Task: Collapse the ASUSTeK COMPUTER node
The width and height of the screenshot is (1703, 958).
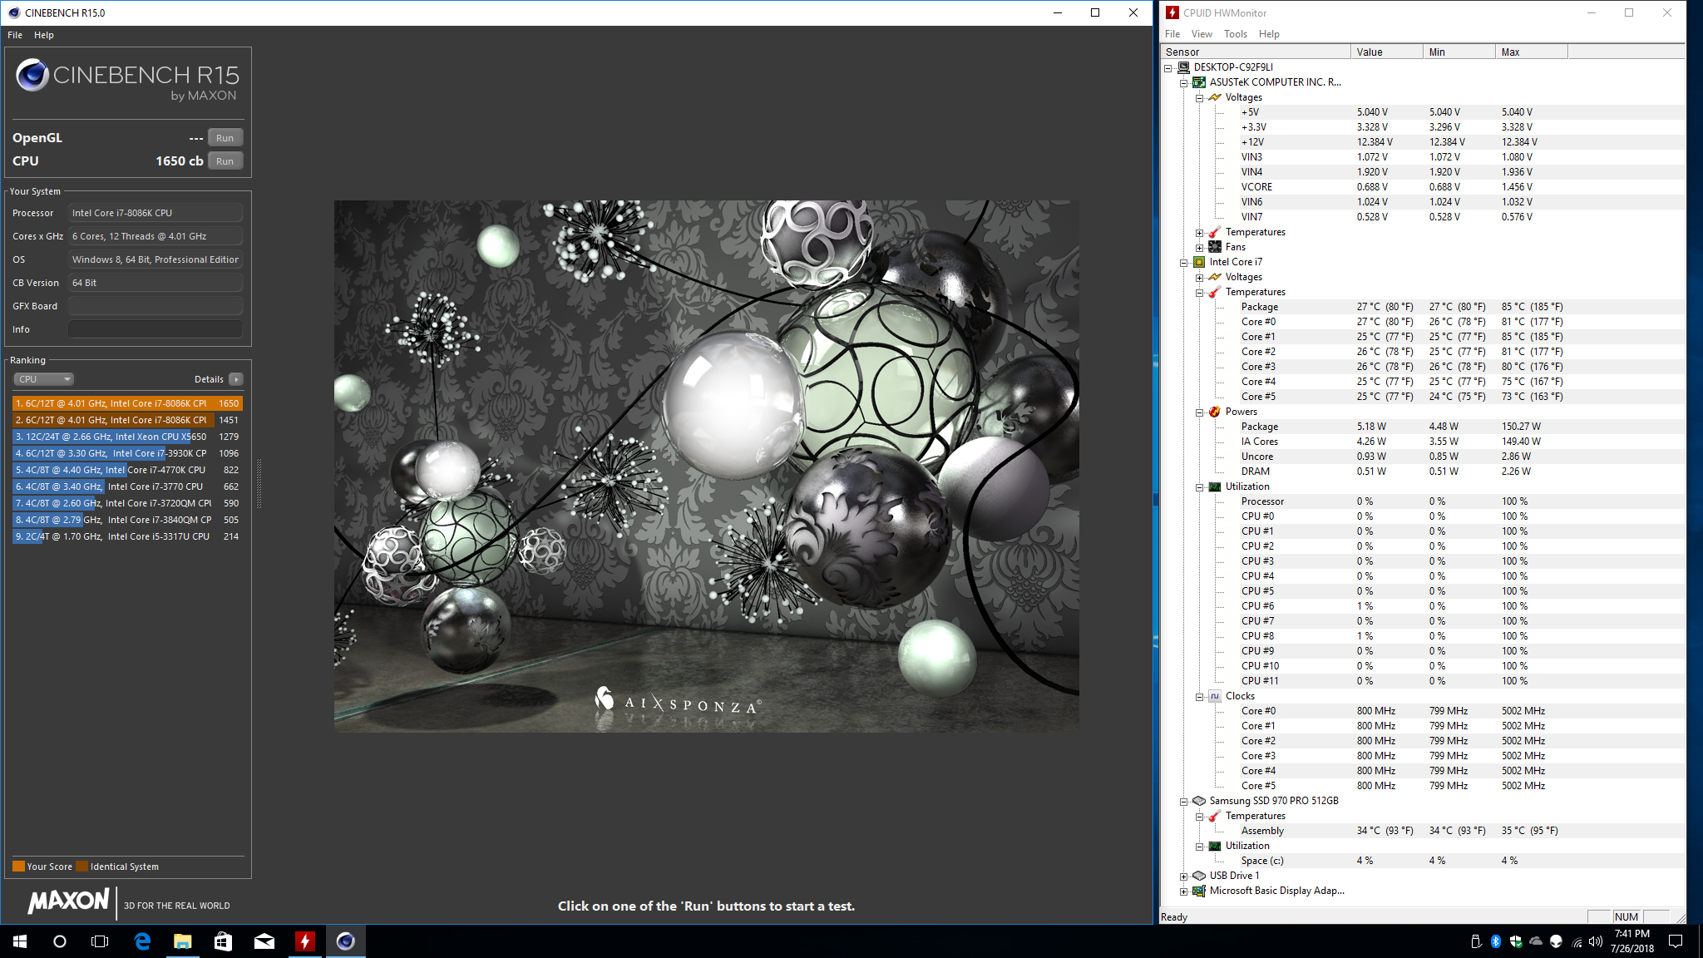Action: click(x=1183, y=82)
